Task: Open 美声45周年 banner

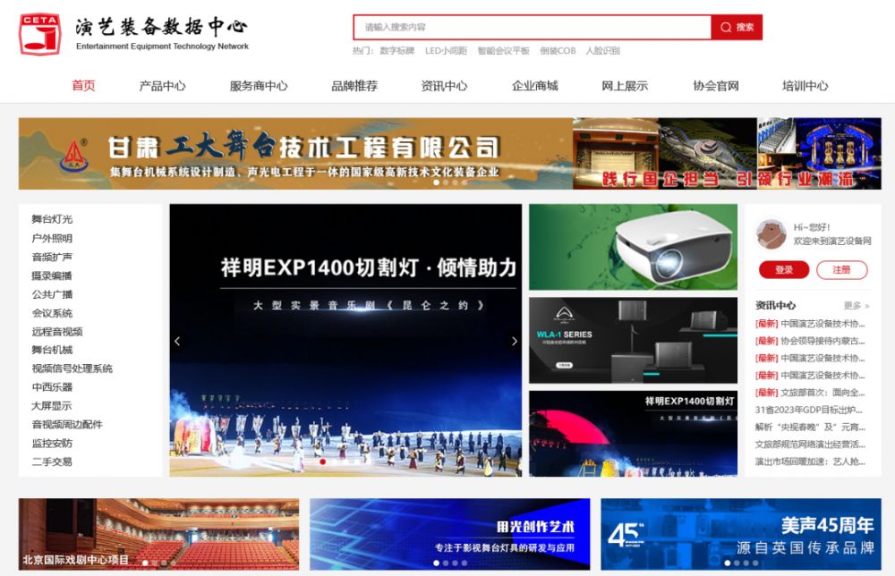Action: coord(741,534)
